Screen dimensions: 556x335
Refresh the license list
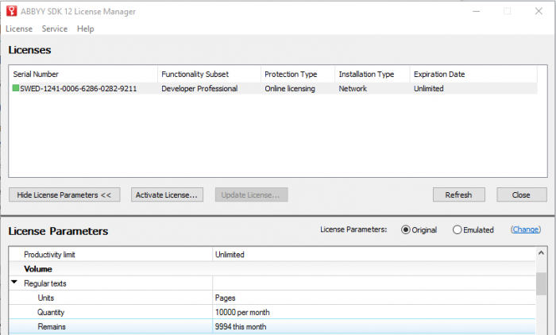459,194
